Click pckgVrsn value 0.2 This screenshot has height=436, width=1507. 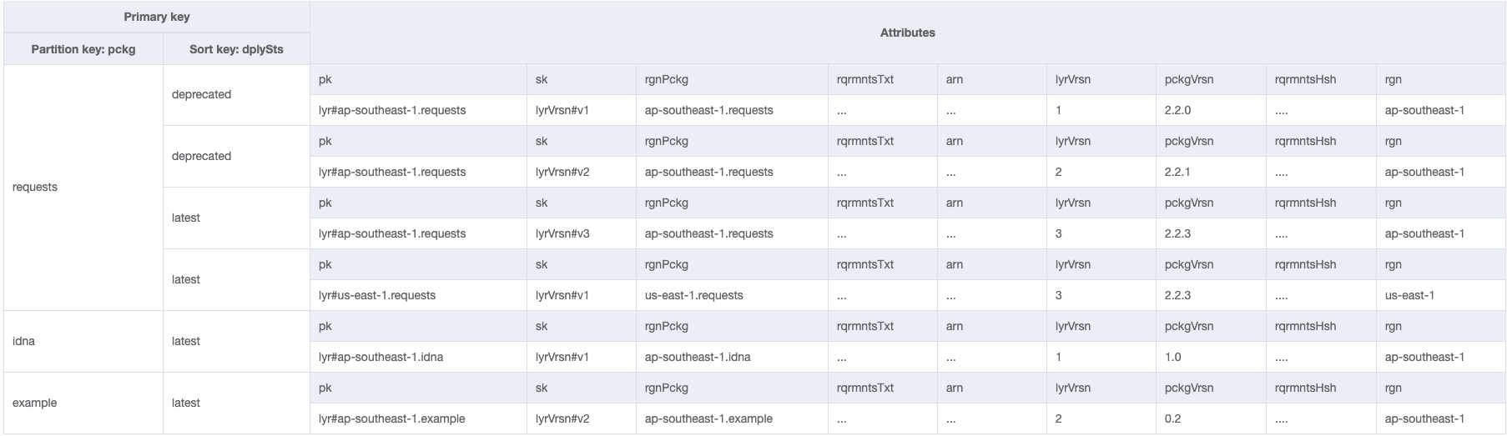[1173, 418]
